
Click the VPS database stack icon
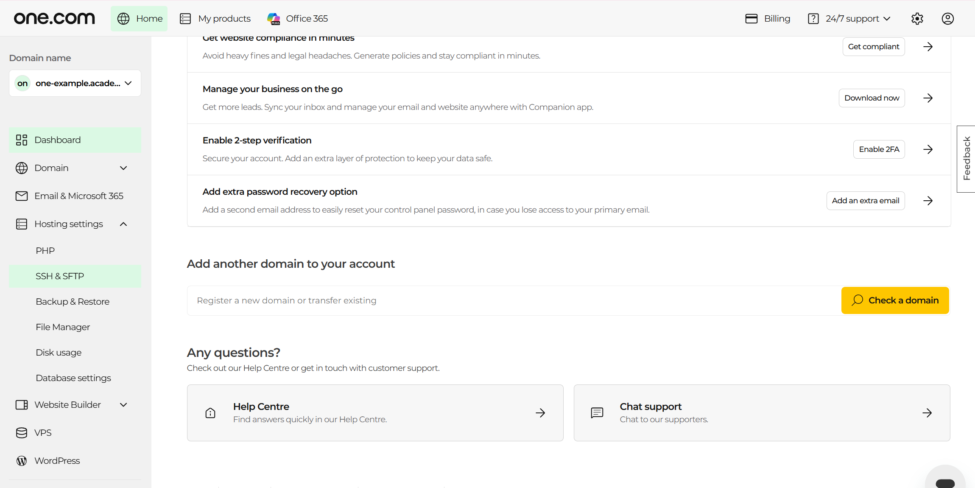22,433
